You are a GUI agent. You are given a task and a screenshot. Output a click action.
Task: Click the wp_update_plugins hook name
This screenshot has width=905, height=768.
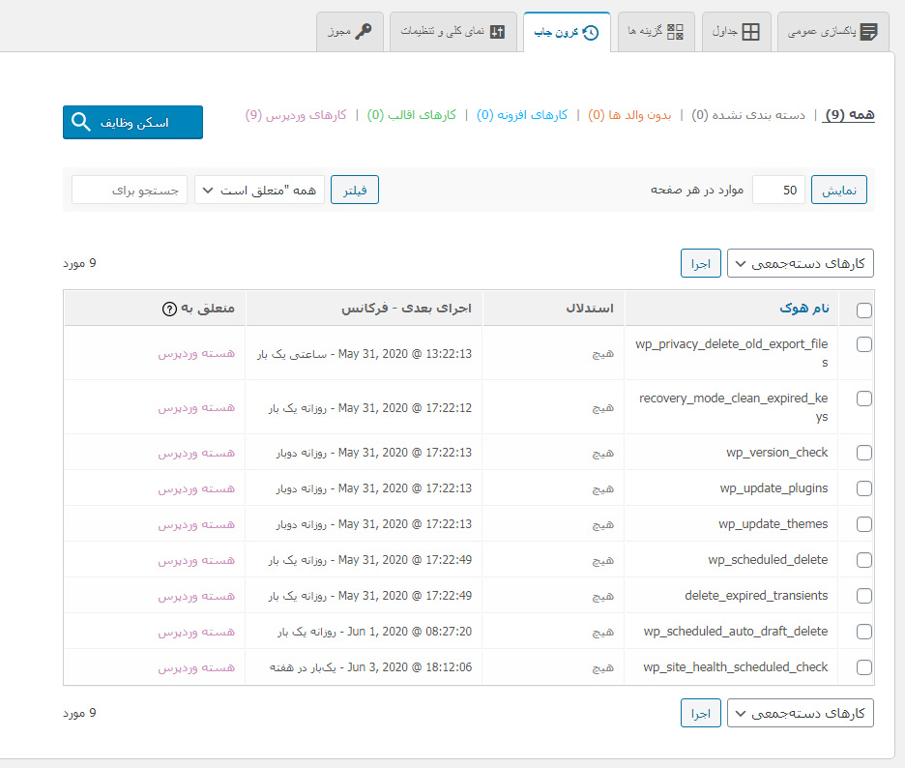(x=774, y=488)
